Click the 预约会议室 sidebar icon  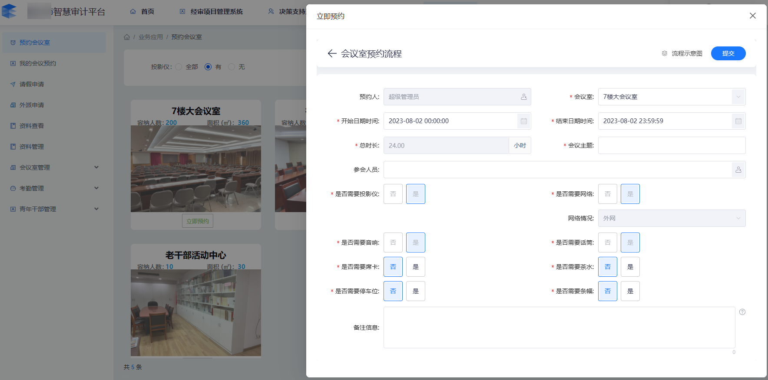click(x=13, y=43)
